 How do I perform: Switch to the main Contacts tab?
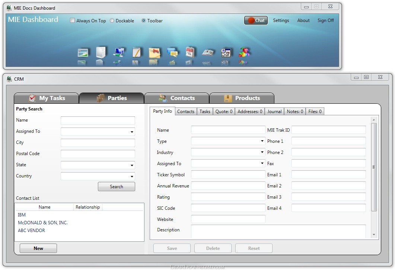click(x=176, y=98)
